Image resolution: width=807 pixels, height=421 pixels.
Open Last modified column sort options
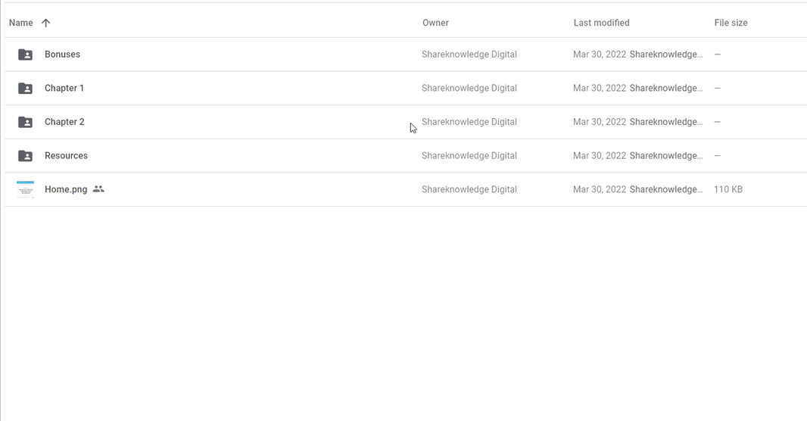601,23
